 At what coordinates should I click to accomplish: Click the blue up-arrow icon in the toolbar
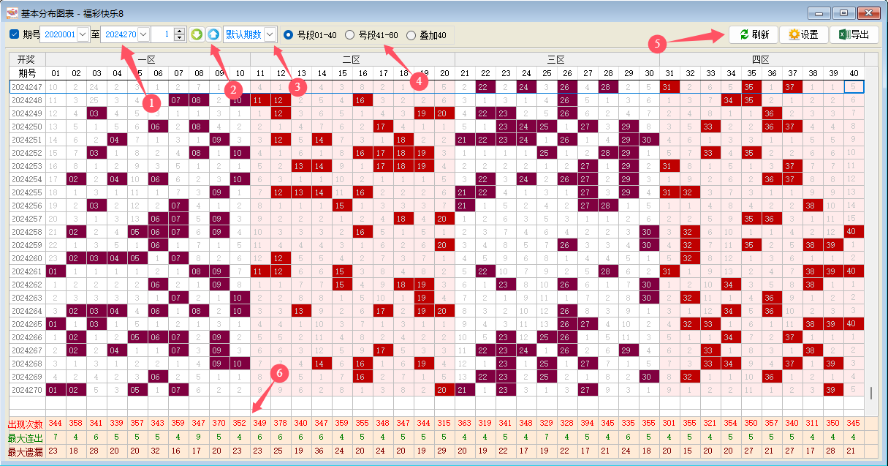pyautogui.click(x=213, y=34)
